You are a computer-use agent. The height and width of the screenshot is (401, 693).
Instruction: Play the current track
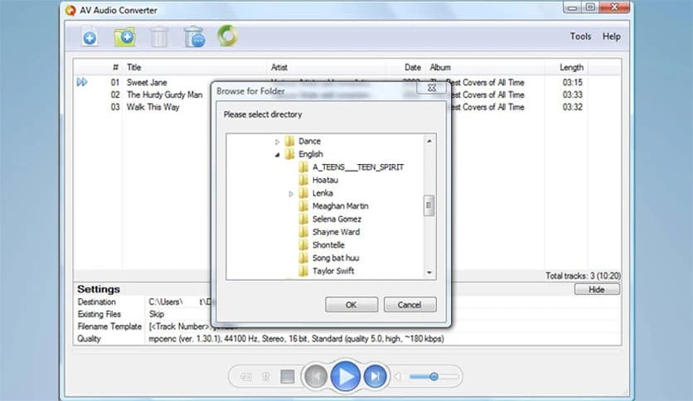(x=346, y=376)
